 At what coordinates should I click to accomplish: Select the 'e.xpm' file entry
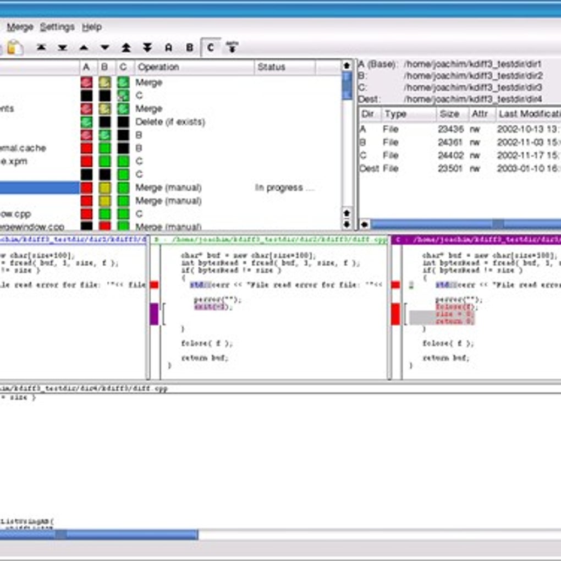click(x=13, y=161)
